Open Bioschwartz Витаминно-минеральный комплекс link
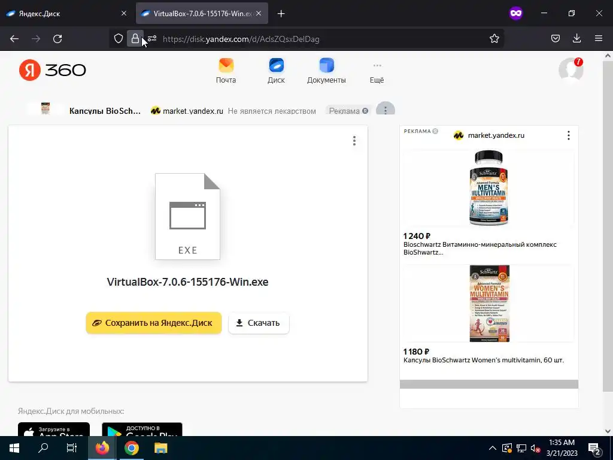Image resolution: width=613 pixels, height=460 pixels. click(480, 249)
